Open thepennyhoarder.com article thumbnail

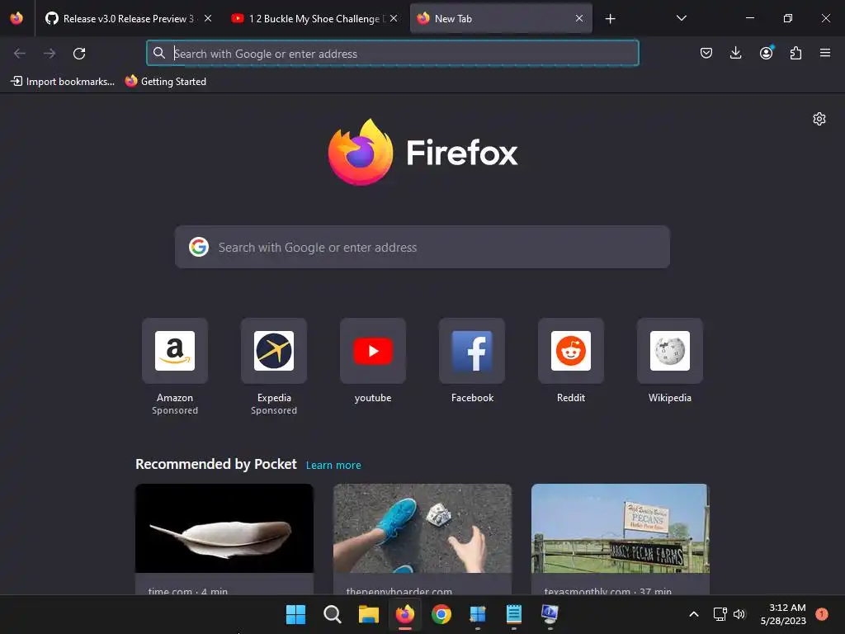pos(422,528)
